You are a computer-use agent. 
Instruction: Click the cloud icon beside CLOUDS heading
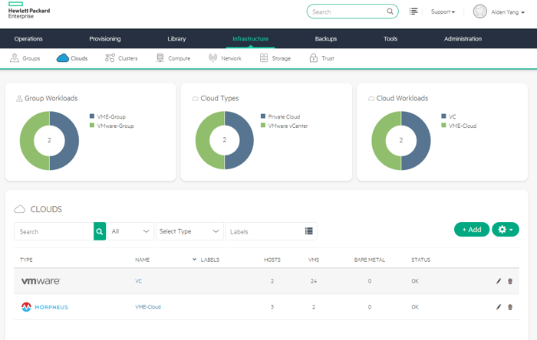tap(19, 209)
